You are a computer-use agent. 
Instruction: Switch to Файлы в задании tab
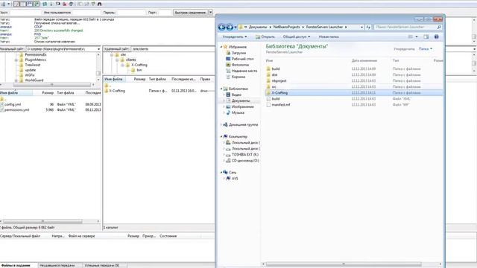(x=16, y=265)
